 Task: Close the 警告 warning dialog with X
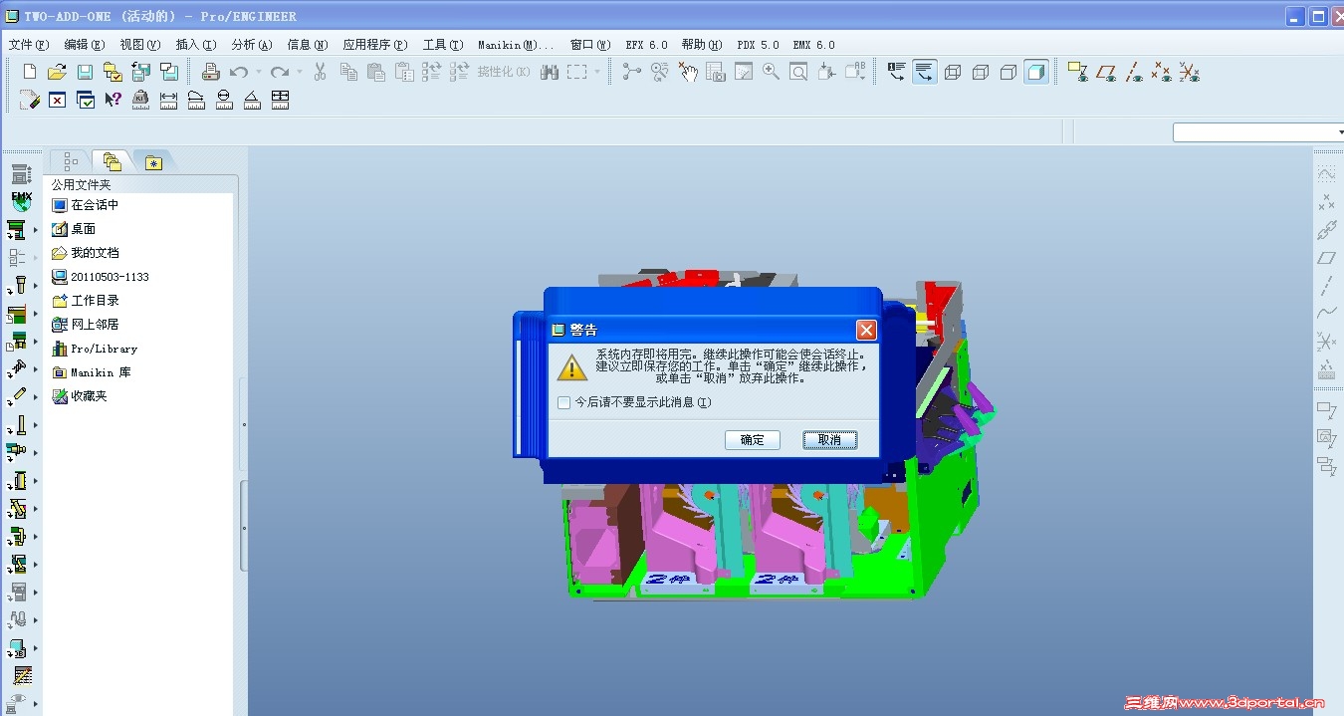866,330
